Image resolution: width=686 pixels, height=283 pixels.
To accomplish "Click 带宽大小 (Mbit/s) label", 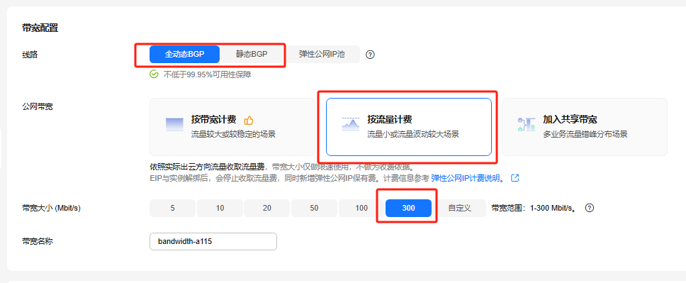I will (x=51, y=208).
